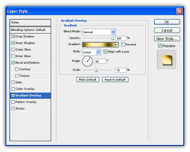Click Make Default button
Viewport: 190px width, 152px height.
(x=88, y=79)
